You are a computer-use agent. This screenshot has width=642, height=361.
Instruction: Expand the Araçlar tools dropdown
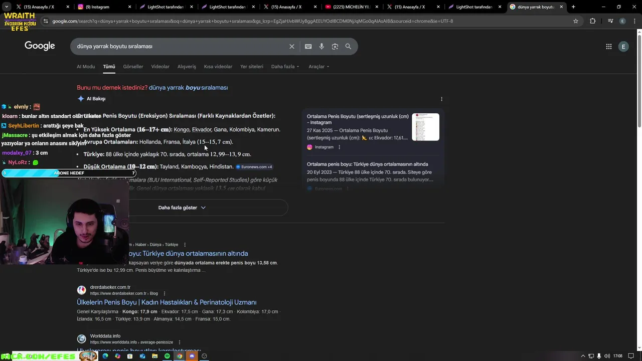coord(319,67)
